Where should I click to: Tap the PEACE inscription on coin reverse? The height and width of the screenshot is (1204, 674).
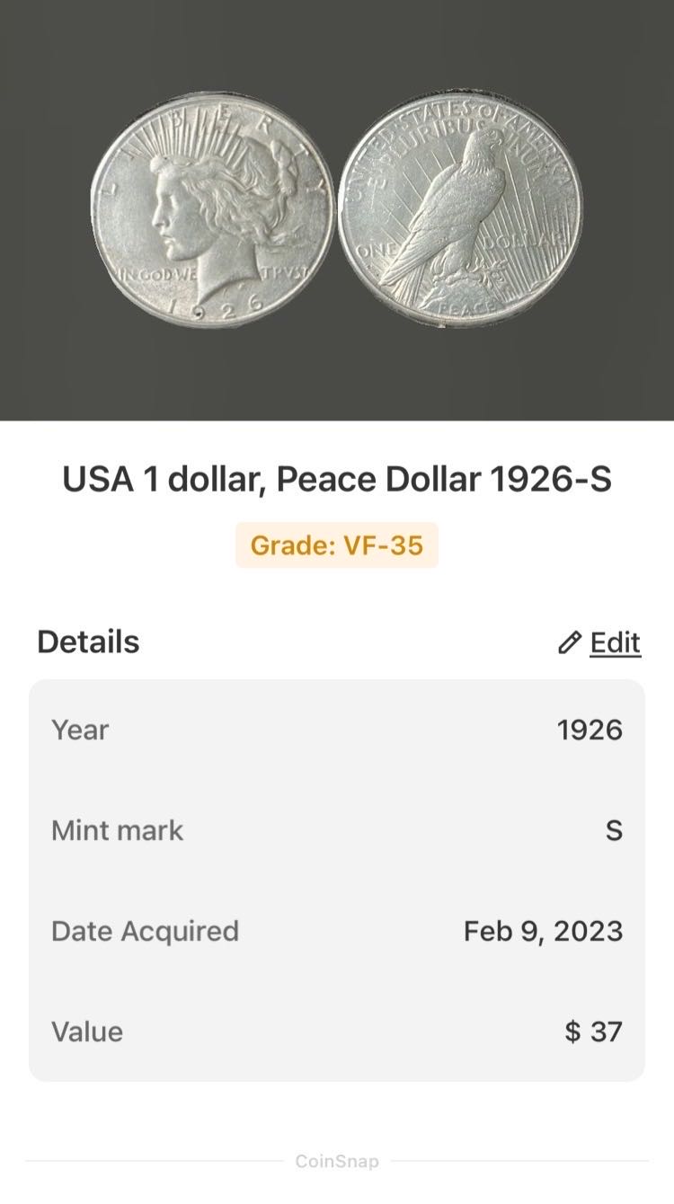click(465, 308)
